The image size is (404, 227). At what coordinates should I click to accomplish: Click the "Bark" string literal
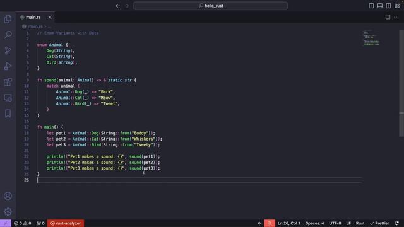pos(105,92)
